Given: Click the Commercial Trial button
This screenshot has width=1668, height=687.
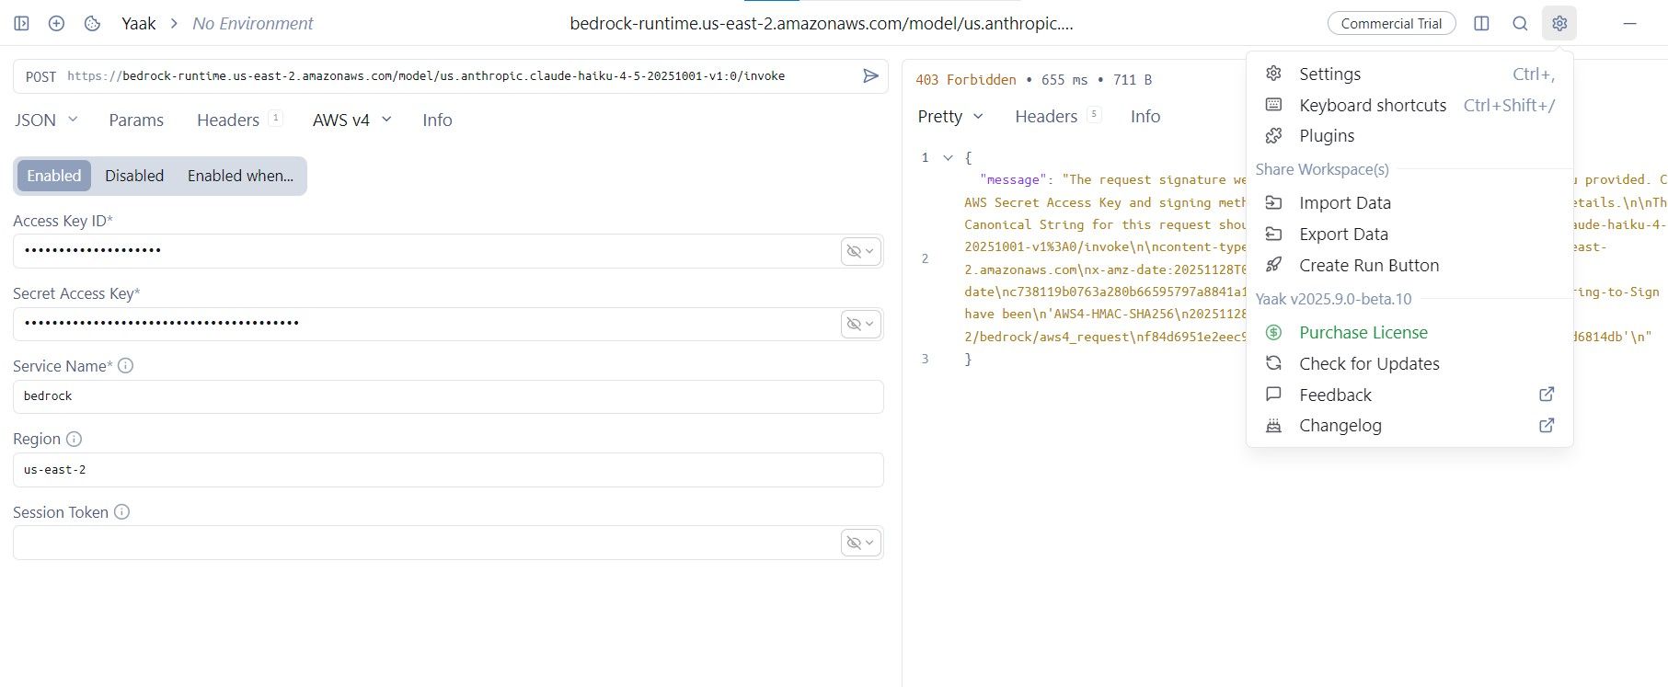Looking at the screenshot, I should [x=1391, y=24].
